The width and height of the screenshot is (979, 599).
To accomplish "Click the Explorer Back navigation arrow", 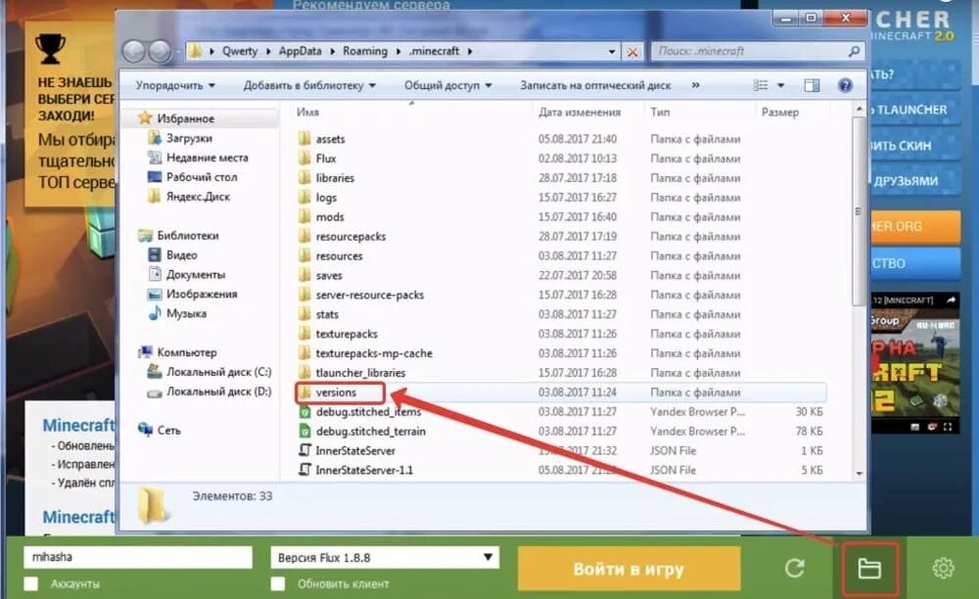I will [133, 51].
